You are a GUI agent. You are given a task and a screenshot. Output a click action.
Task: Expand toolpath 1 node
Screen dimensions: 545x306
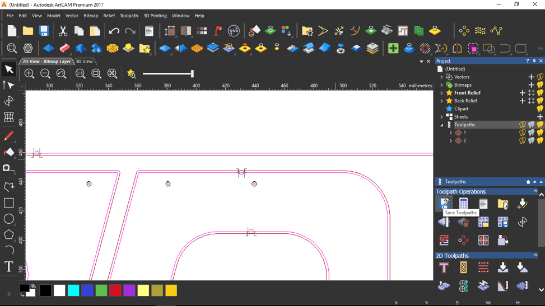pos(451,133)
